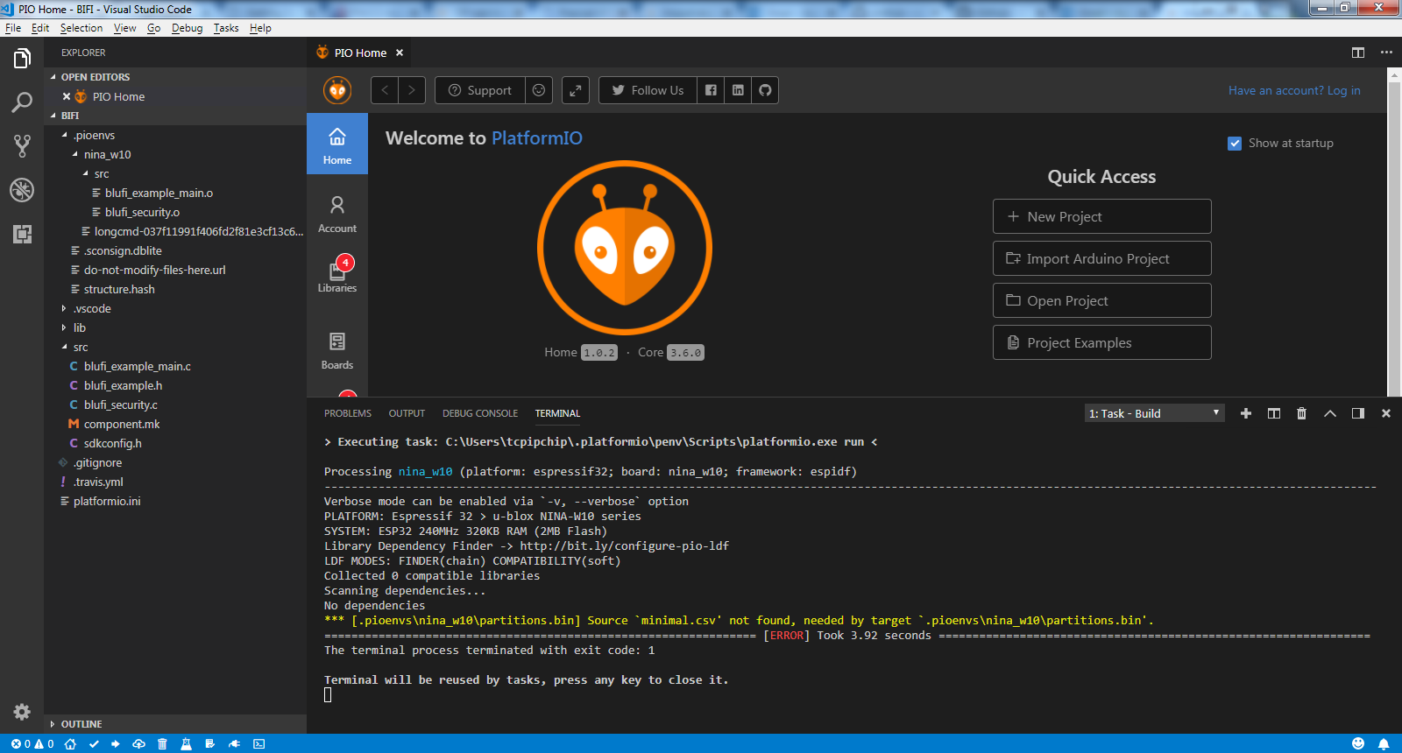Viewport: 1402px width, 753px height.
Task: Collapse the BIFI project section
Action: (x=175, y=116)
